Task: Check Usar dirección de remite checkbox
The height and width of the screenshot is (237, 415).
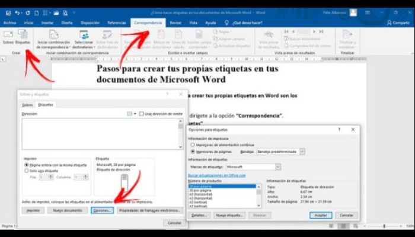Action: 141,114
